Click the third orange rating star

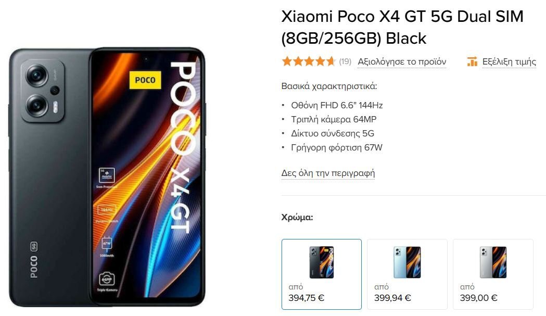[x=309, y=61]
